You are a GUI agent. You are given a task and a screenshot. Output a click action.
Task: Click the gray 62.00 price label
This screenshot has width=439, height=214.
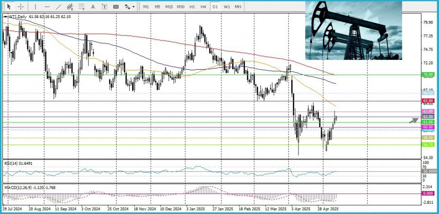tap(428, 117)
